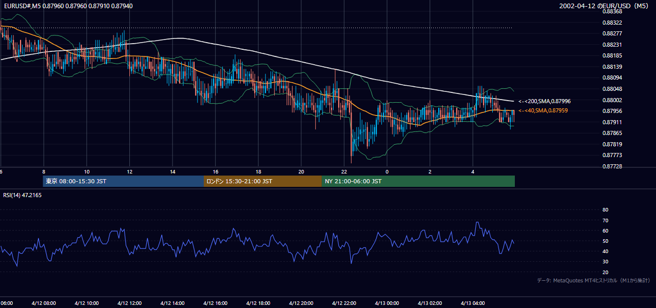The width and height of the screenshot is (656, 308).
Task: Click the 0.88368 price axis label
Action: click(612, 11)
